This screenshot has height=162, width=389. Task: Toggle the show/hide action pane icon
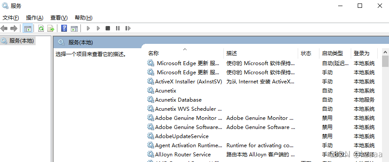[74, 28]
